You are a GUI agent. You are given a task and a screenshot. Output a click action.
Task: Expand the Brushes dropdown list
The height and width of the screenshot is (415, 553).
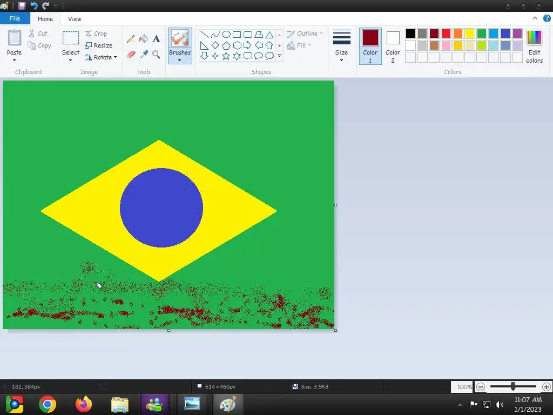[x=179, y=61]
